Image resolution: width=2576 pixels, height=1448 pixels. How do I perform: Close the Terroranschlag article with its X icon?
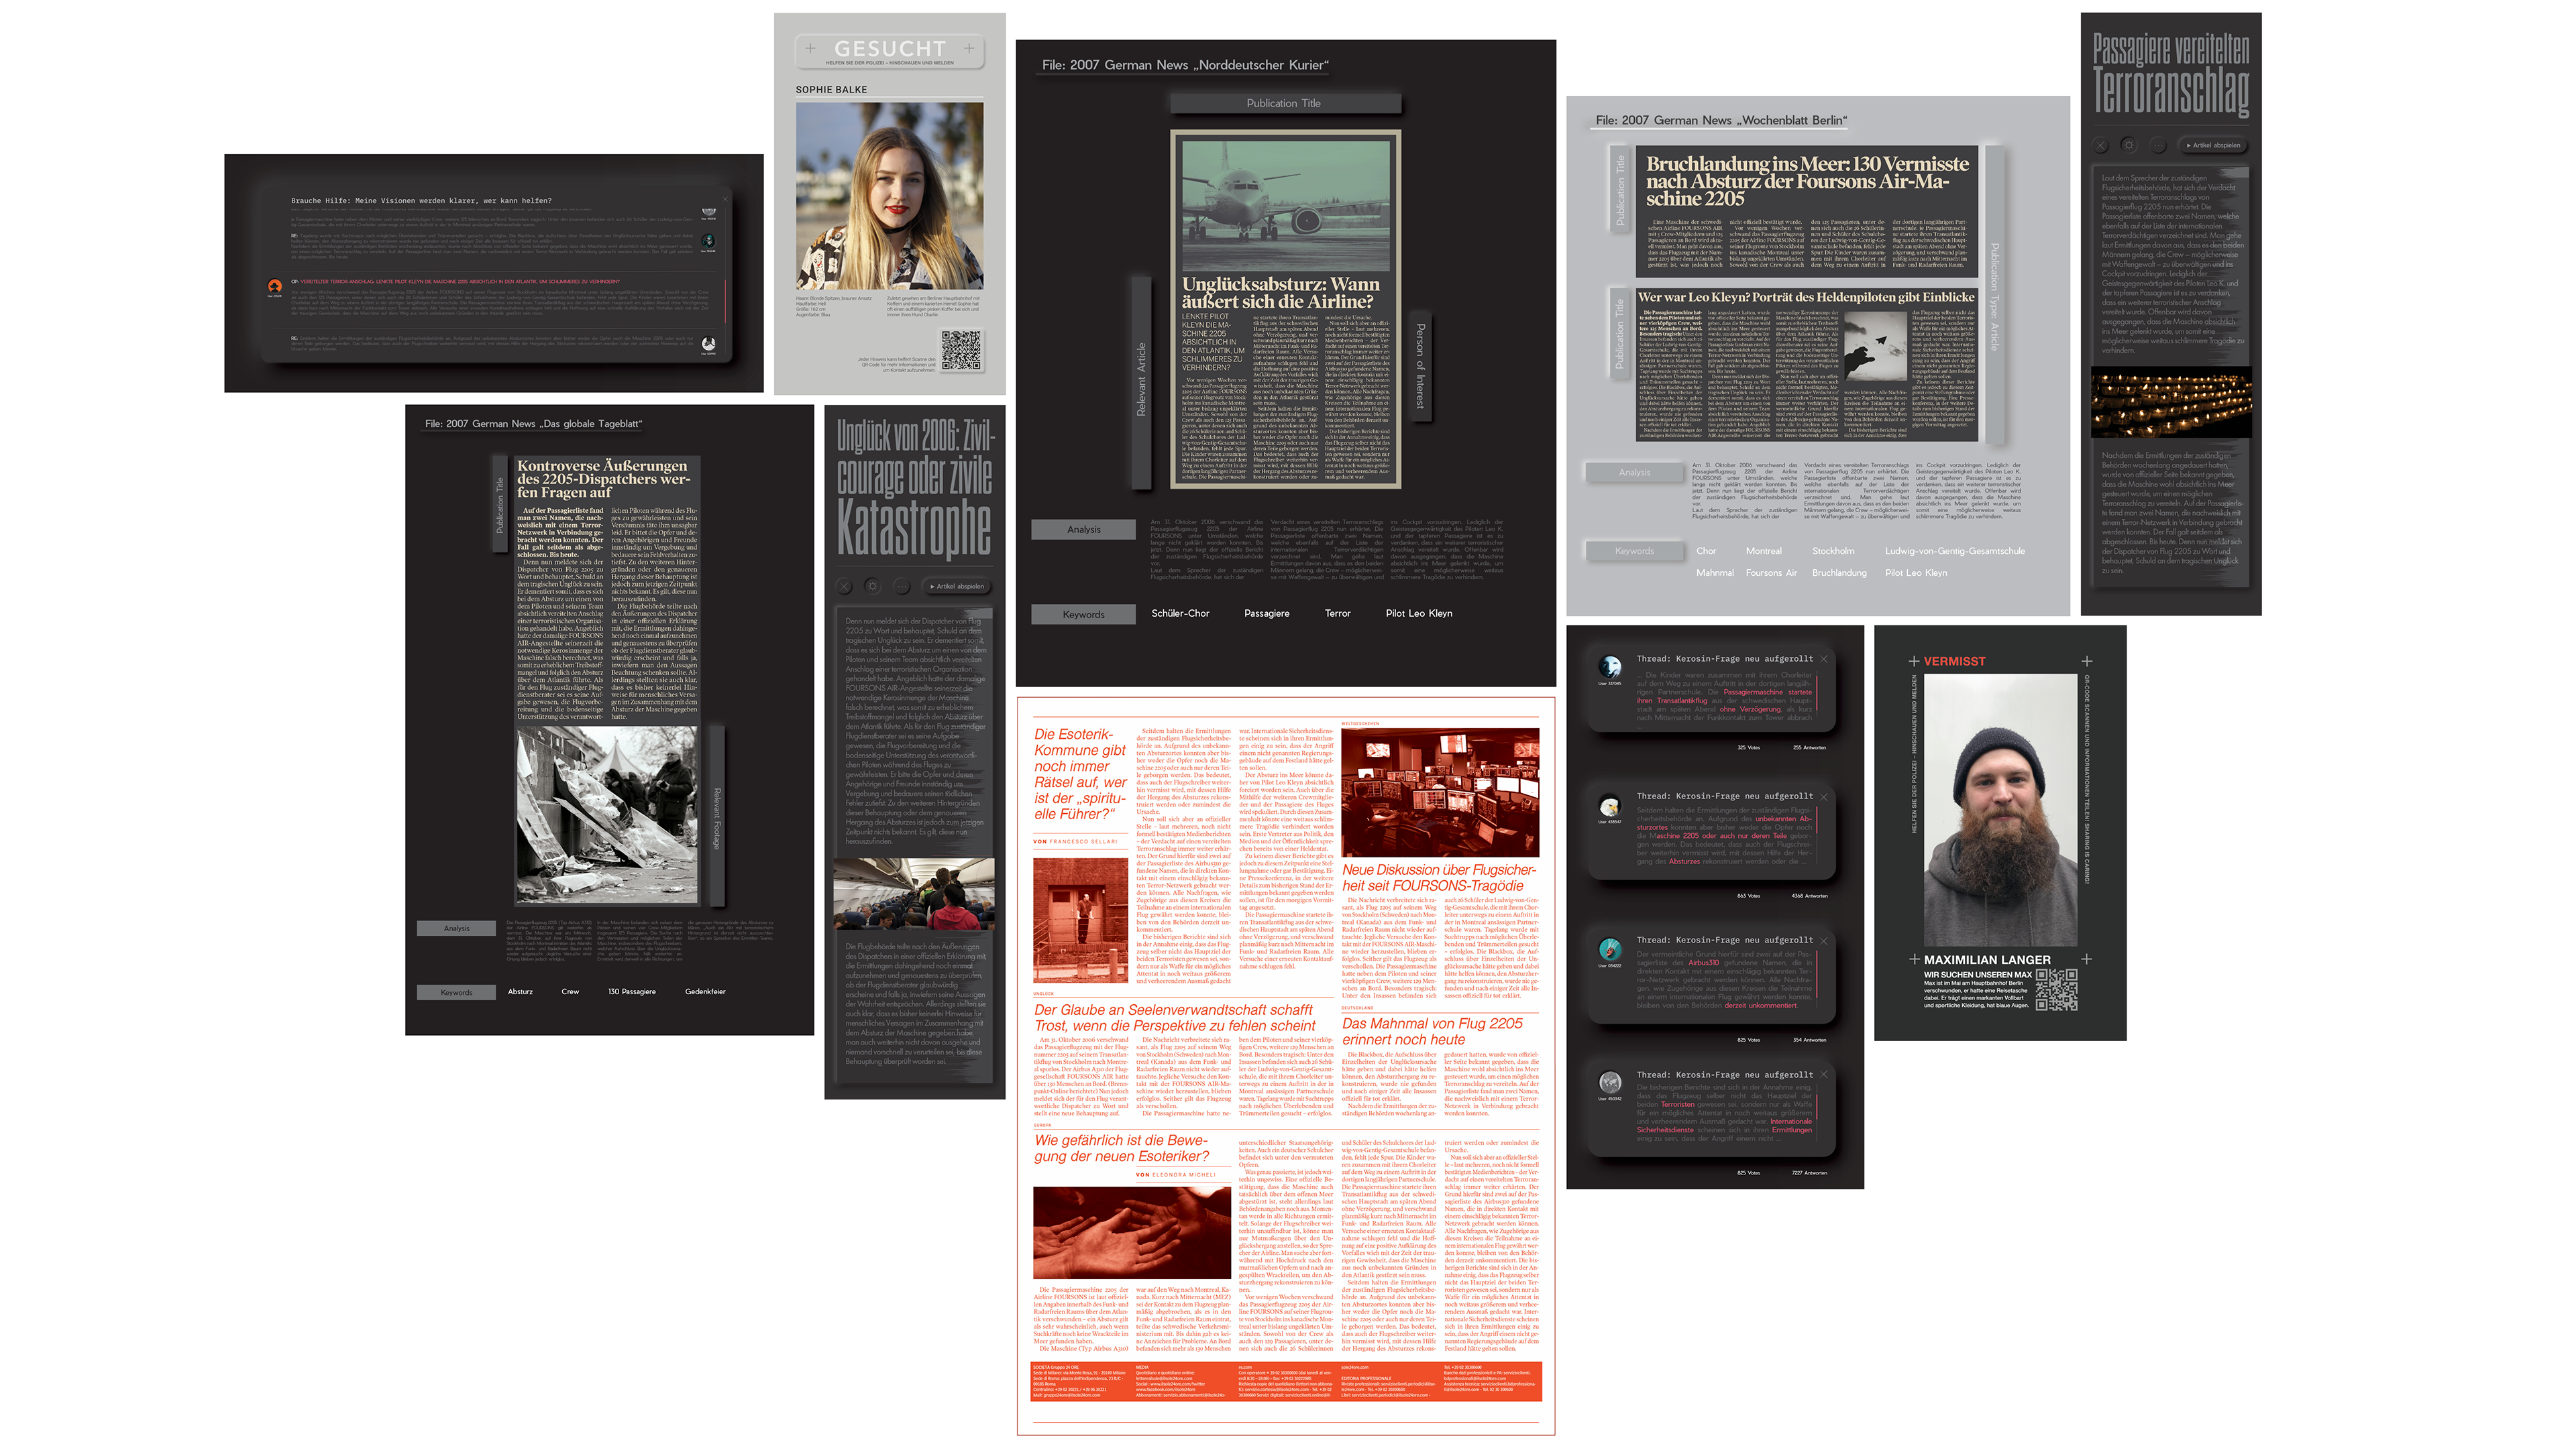(x=2101, y=145)
